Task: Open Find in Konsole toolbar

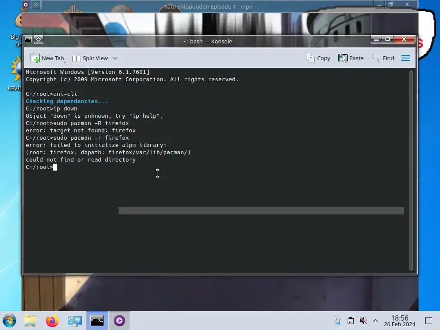Action: [383, 58]
